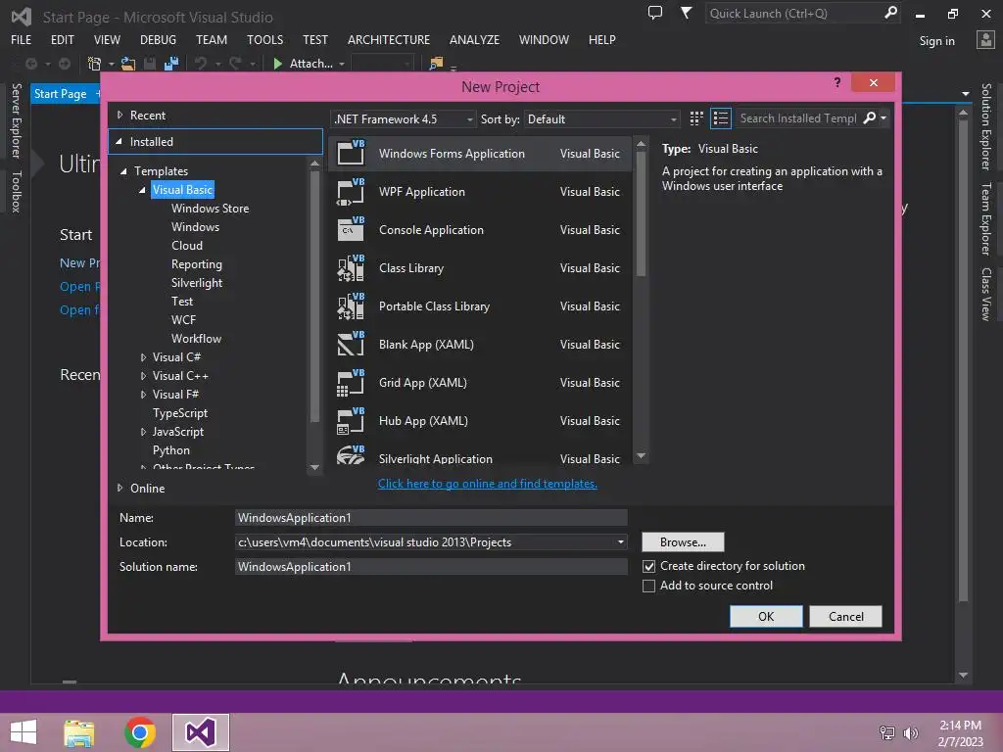Screen dimensions: 1003x752
Task: Open the Solution Explorer side tab
Action: click(x=986, y=126)
